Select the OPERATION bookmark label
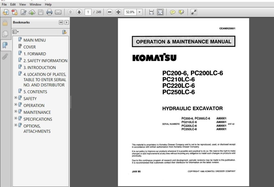 34,105
